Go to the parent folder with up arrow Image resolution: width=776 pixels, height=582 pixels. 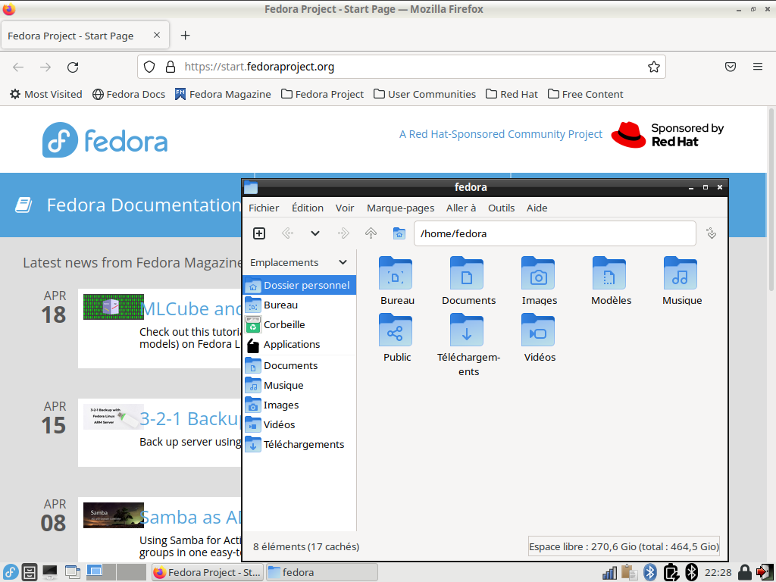click(371, 233)
